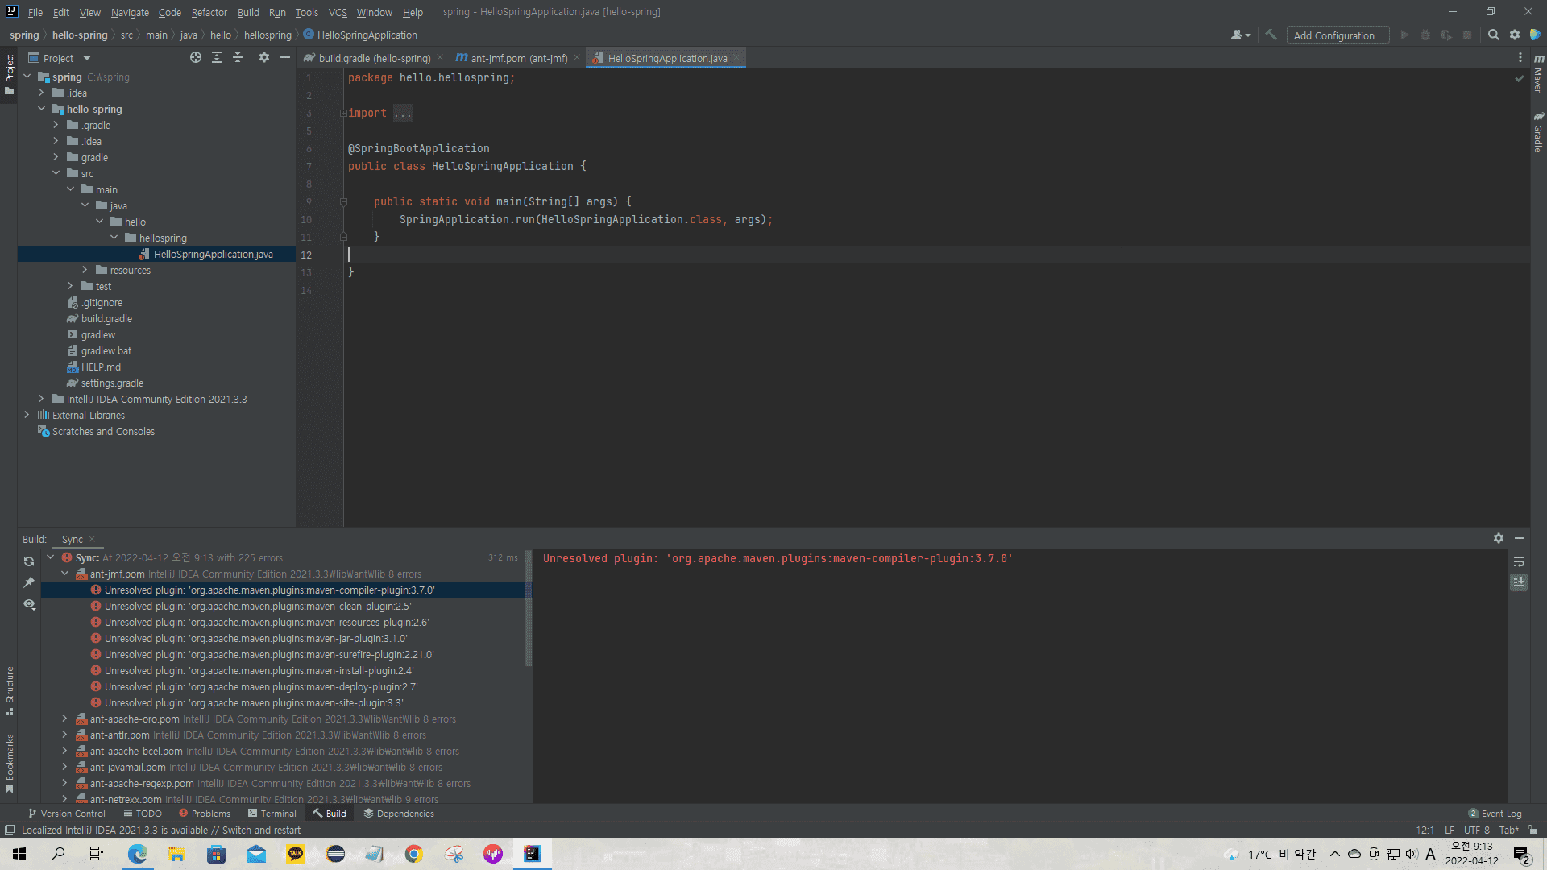Toggle the Build view eye filter

tap(29, 603)
